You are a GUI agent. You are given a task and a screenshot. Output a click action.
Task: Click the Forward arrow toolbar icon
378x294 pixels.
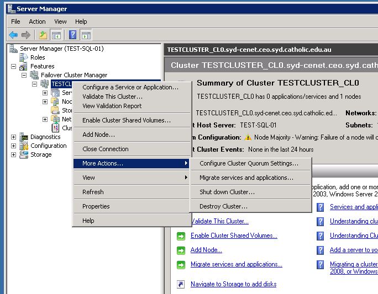click(x=26, y=35)
